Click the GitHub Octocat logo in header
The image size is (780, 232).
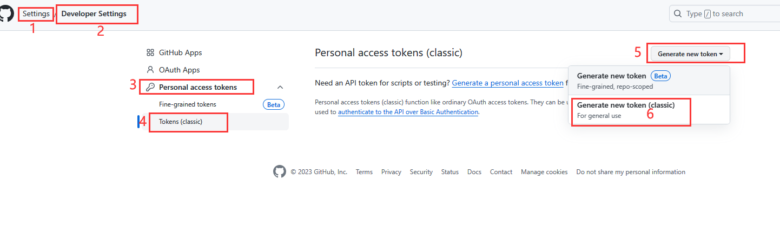pos(6,14)
